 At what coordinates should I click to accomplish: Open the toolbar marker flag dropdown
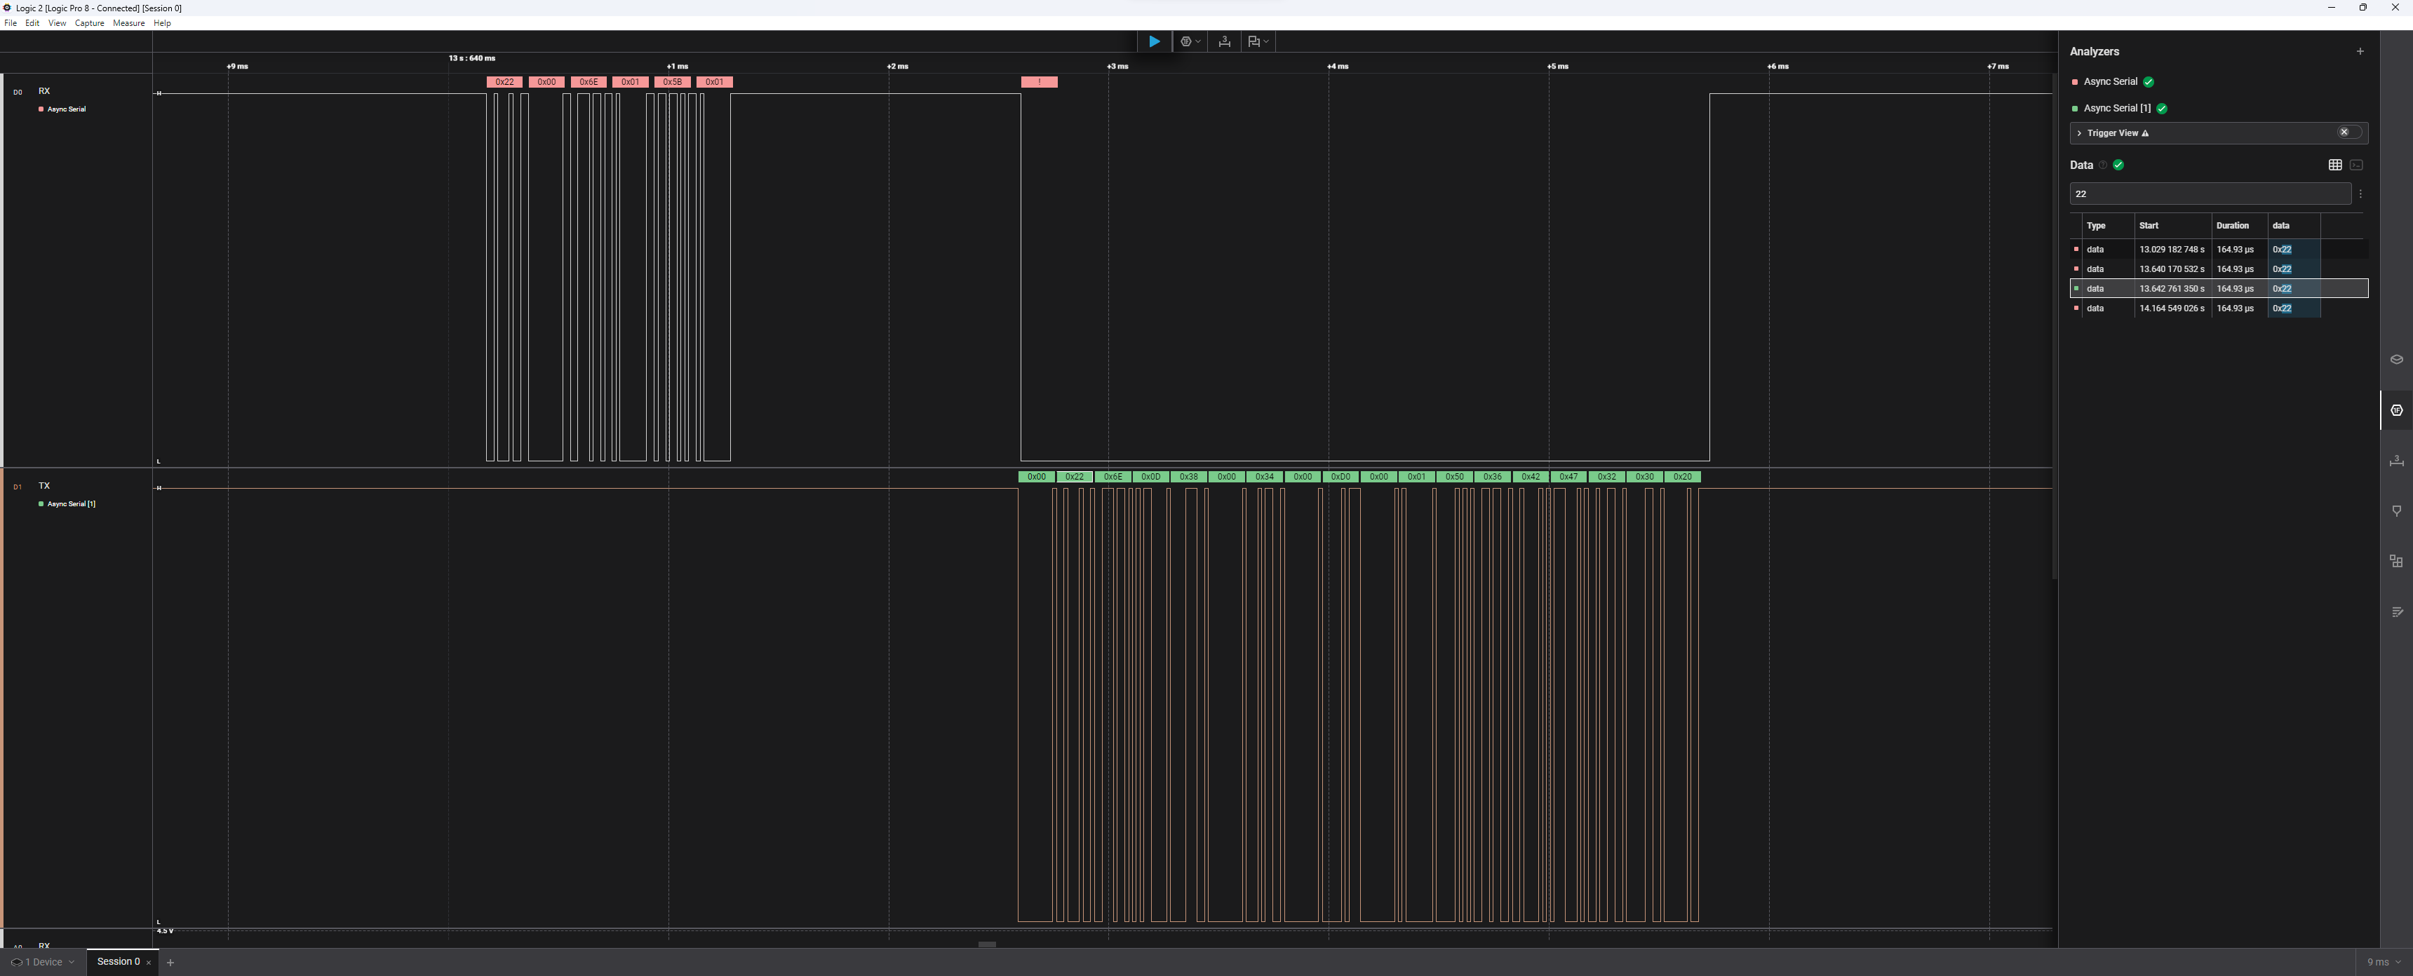pos(1258,41)
